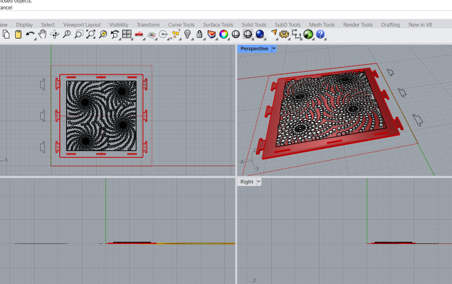Click the red car icon

pos(139,34)
